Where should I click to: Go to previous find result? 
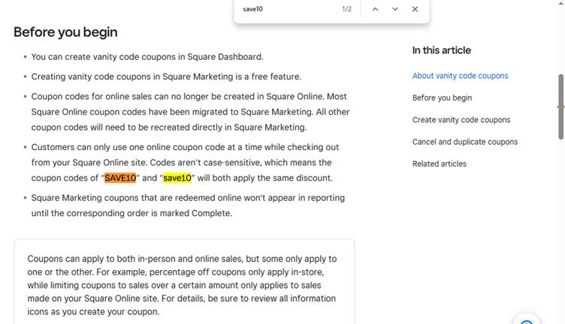375,9
